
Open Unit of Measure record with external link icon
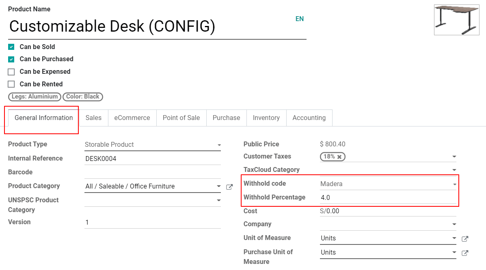coord(464,239)
